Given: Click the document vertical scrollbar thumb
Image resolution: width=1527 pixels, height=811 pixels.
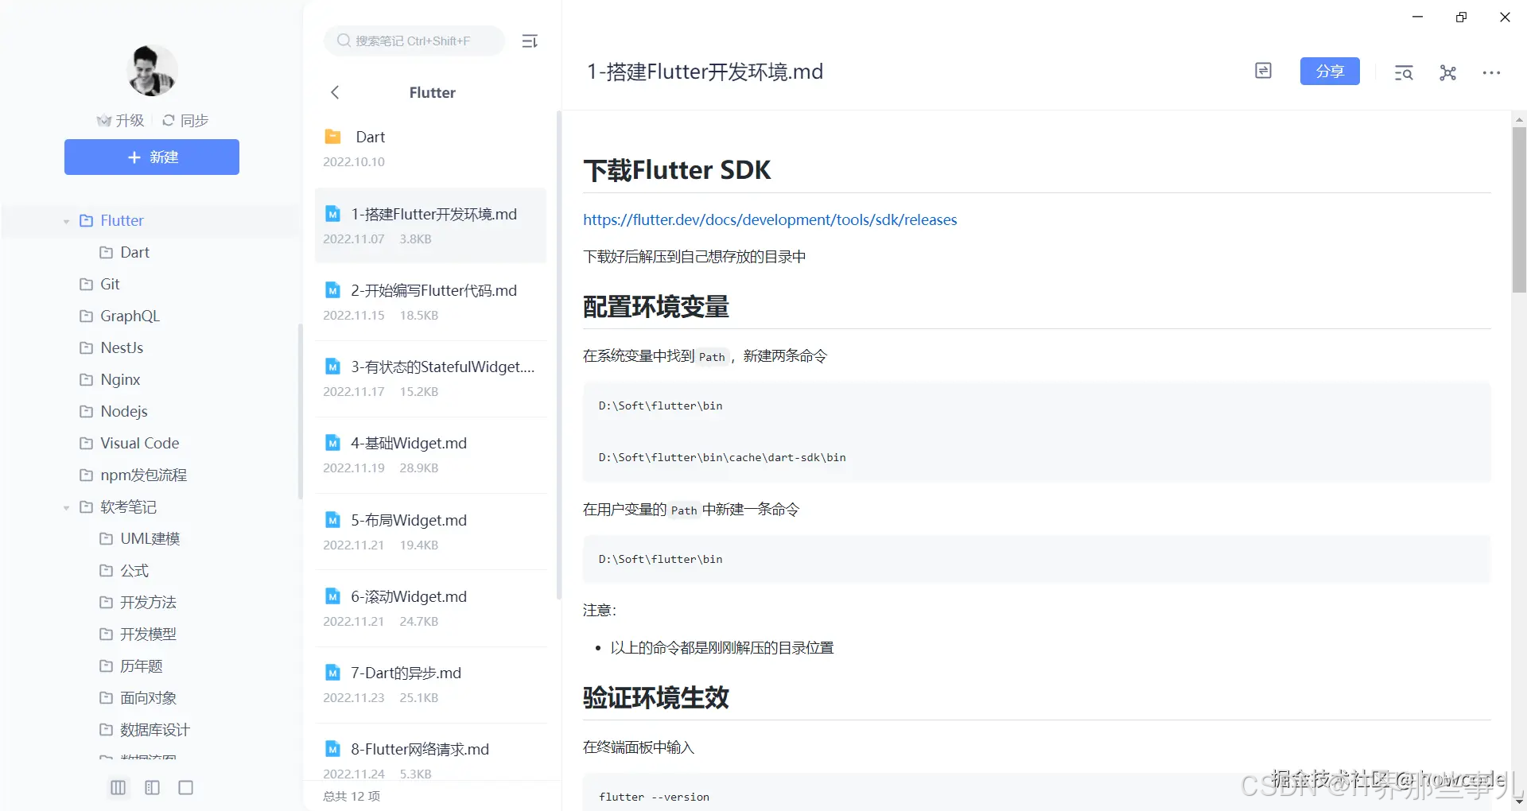Looking at the screenshot, I should (x=1519, y=210).
